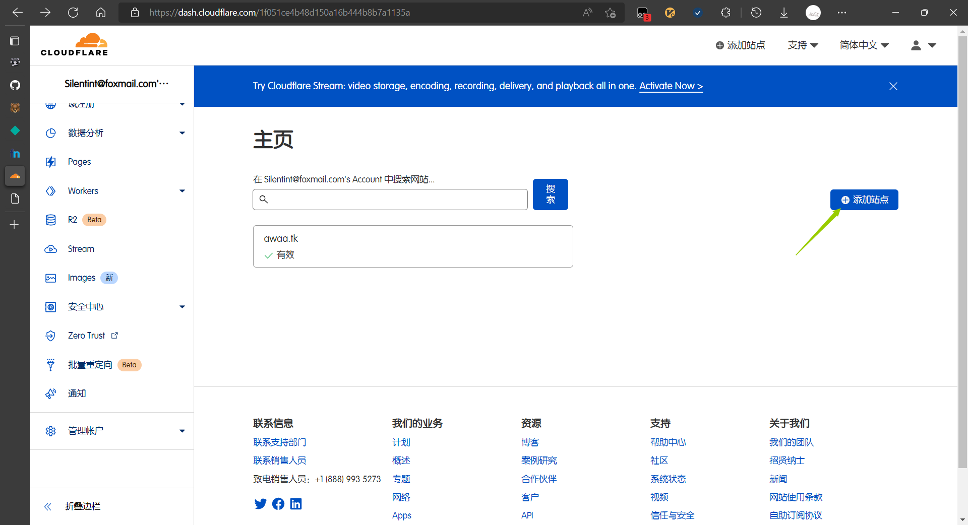
Task: Open the R2 Beta storage section
Action: [x=72, y=220]
